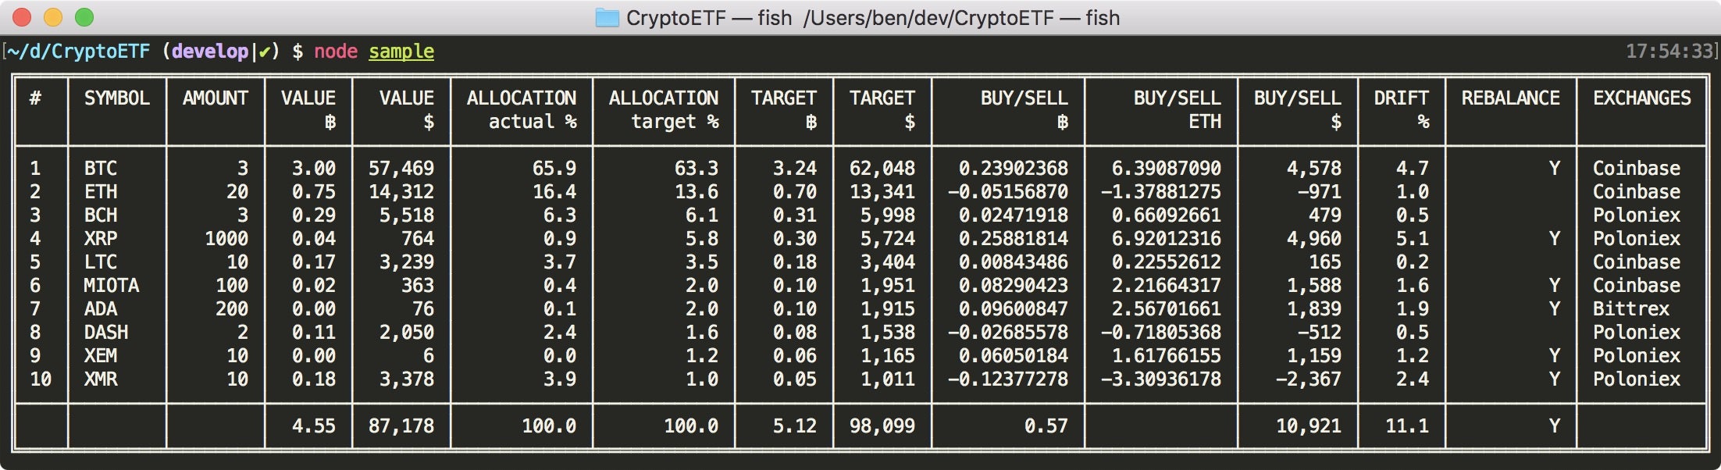This screenshot has height=470, width=1721.
Task: Toggle the rebalance Y flag on the ADA row
Action: pyautogui.click(x=1553, y=308)
